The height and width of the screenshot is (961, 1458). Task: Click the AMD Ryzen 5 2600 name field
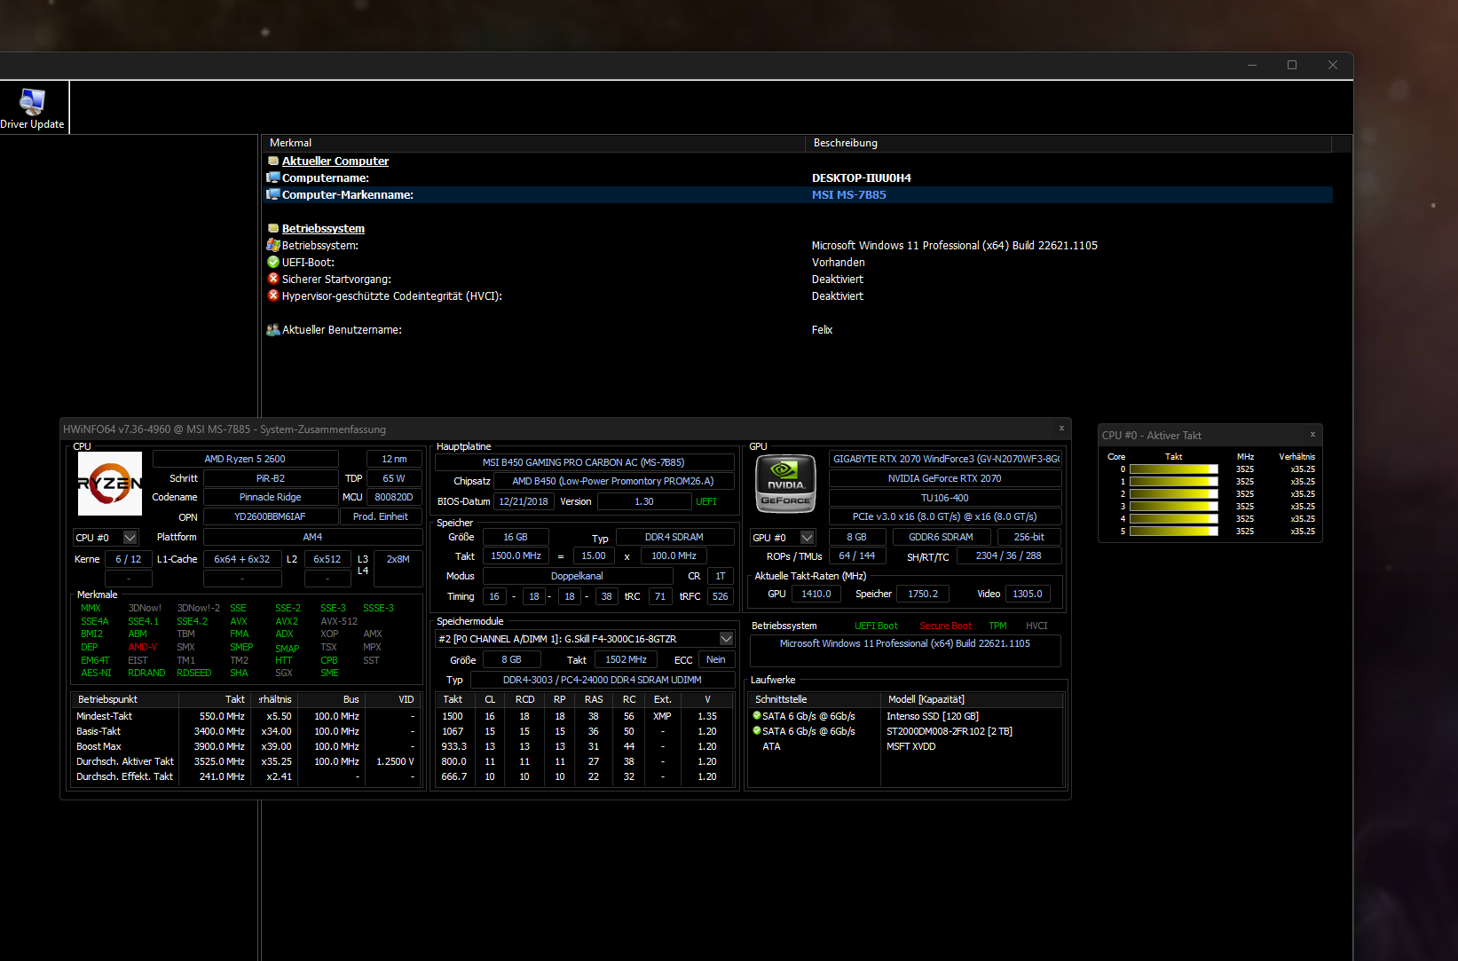coord(245,459)
